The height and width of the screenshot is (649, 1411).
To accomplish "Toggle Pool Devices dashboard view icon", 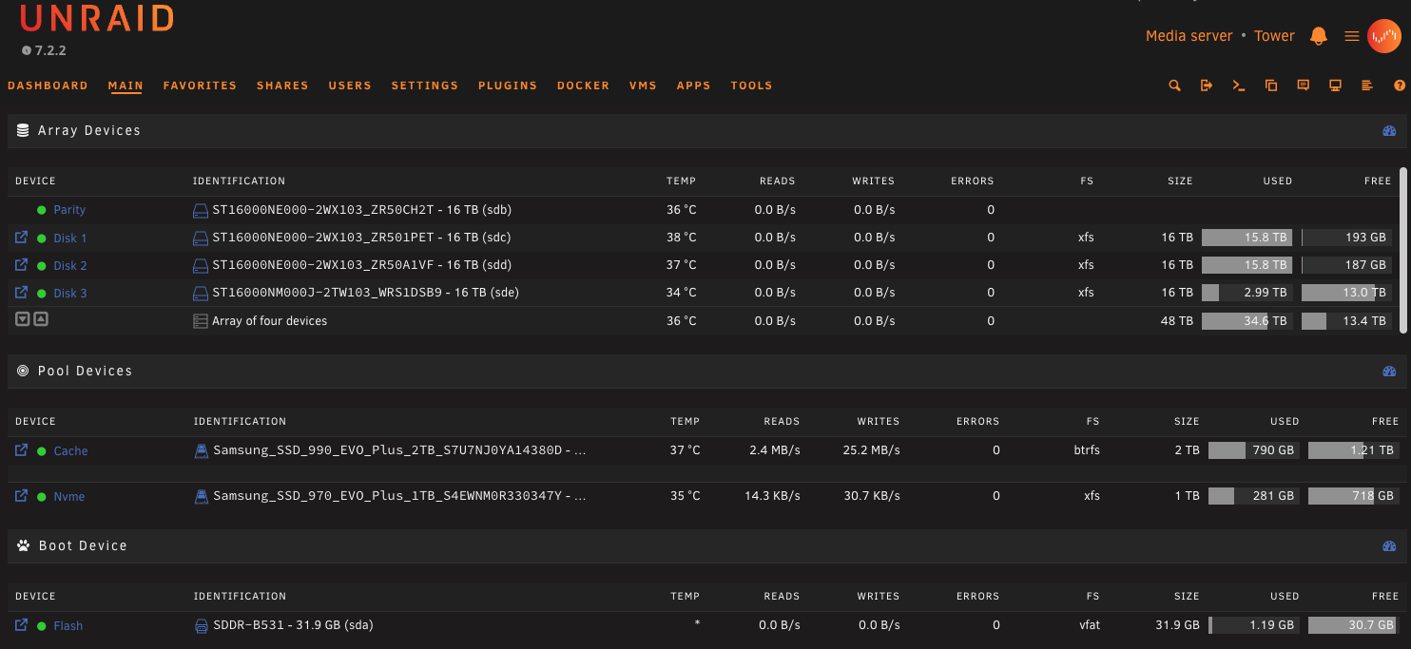I will (1389, 372).
